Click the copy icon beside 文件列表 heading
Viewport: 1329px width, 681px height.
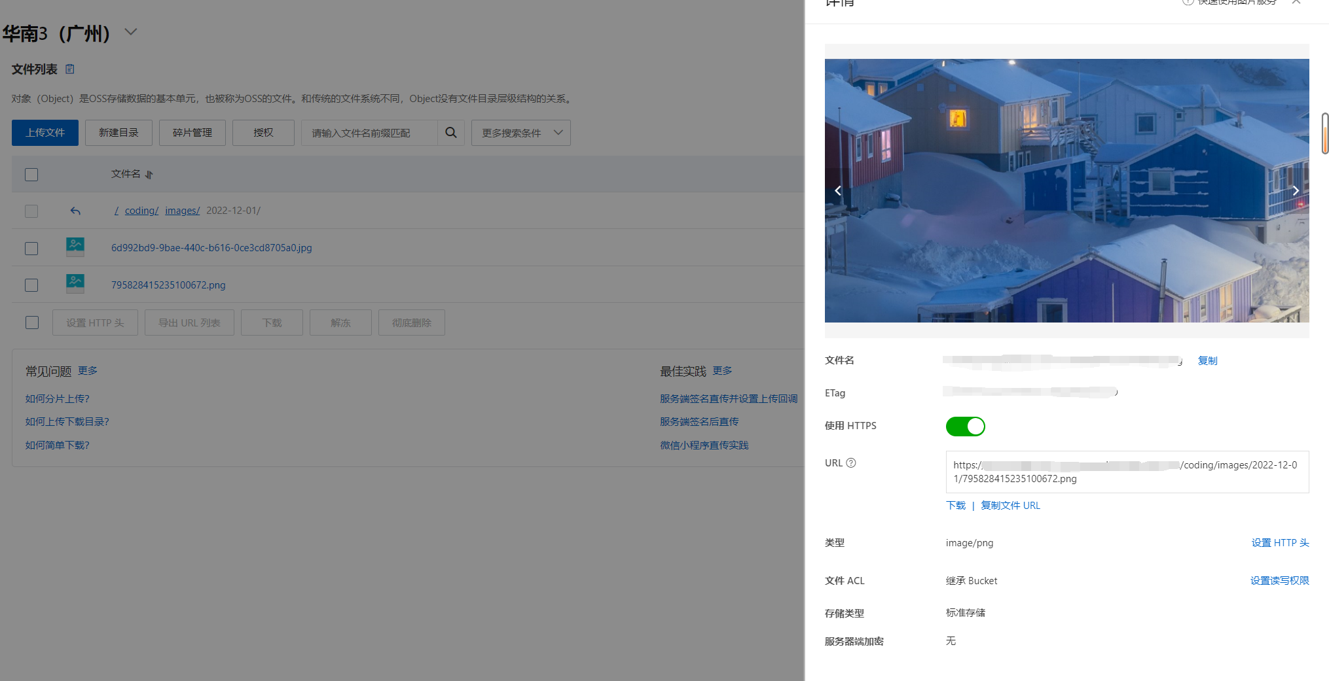[70, 69]
